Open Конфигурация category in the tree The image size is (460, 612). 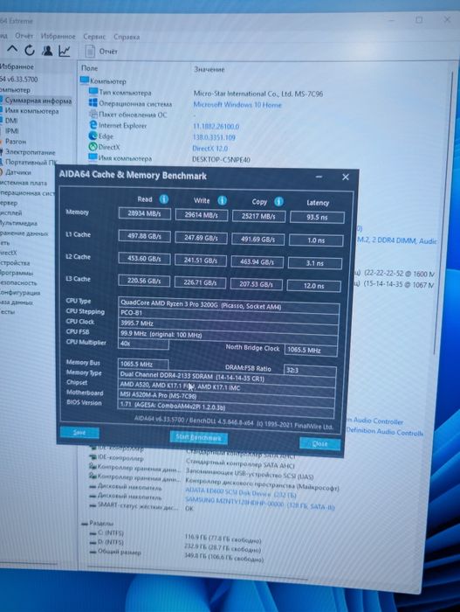tap(19, 292)
